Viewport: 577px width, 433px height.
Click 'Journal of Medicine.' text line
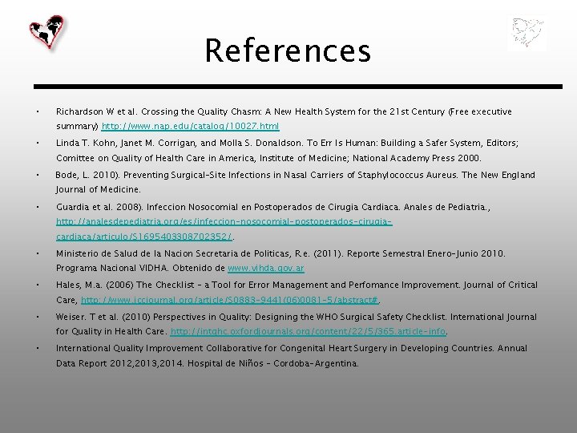[99, 189]
